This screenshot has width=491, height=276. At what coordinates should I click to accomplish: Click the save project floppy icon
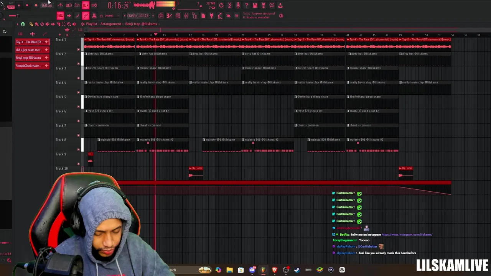coord(255,5)
